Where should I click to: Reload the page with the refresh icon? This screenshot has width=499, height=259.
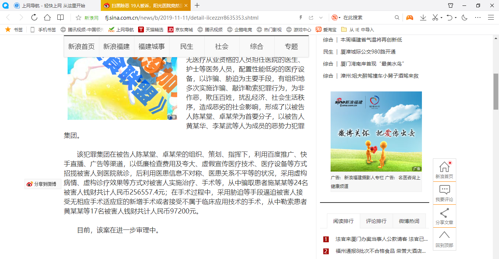[34, 17]
